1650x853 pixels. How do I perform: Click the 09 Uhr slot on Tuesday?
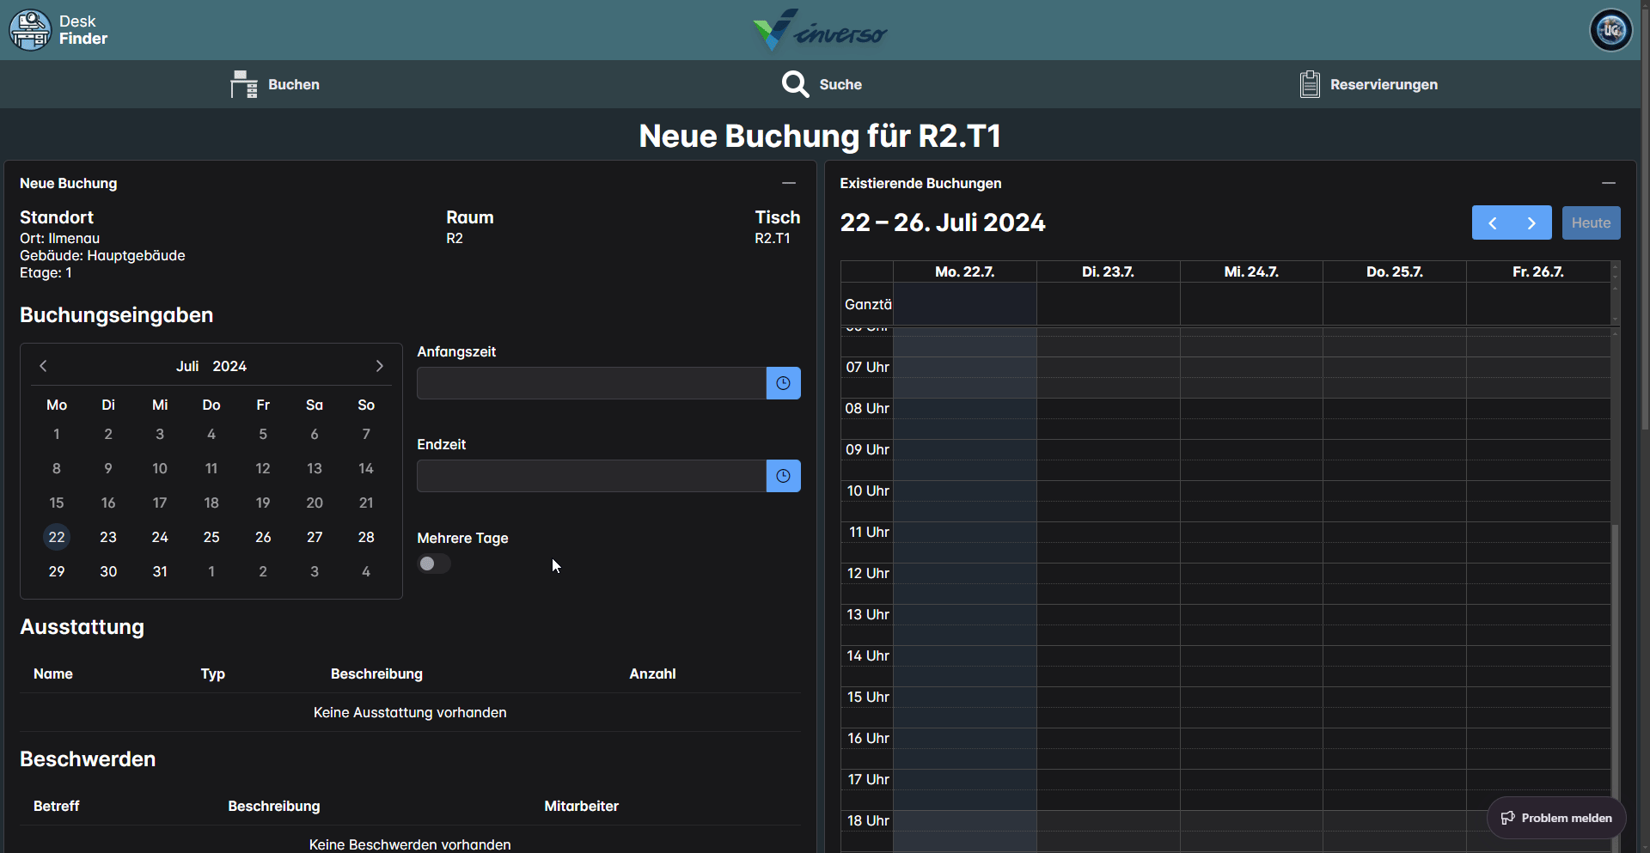[1109, 449]
